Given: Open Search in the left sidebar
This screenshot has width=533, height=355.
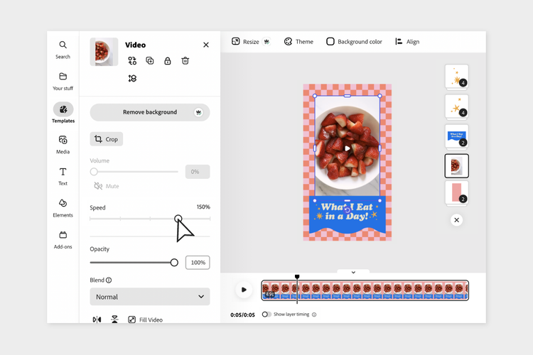Looking at the screenshot, I should point(63,50).
